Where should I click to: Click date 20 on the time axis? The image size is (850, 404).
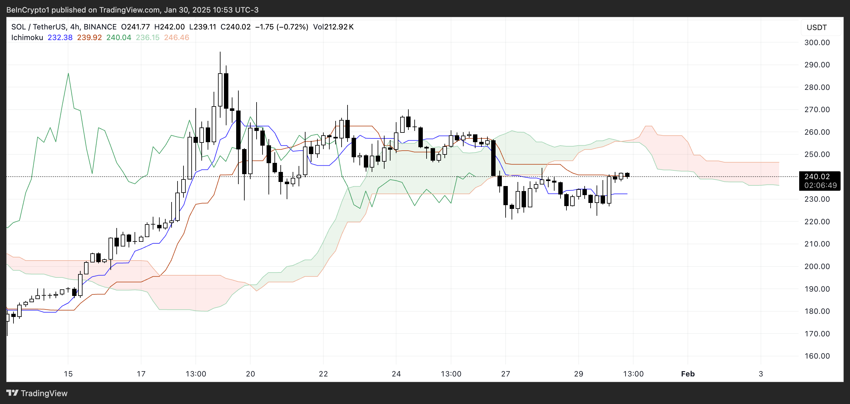tap(250, 374)
